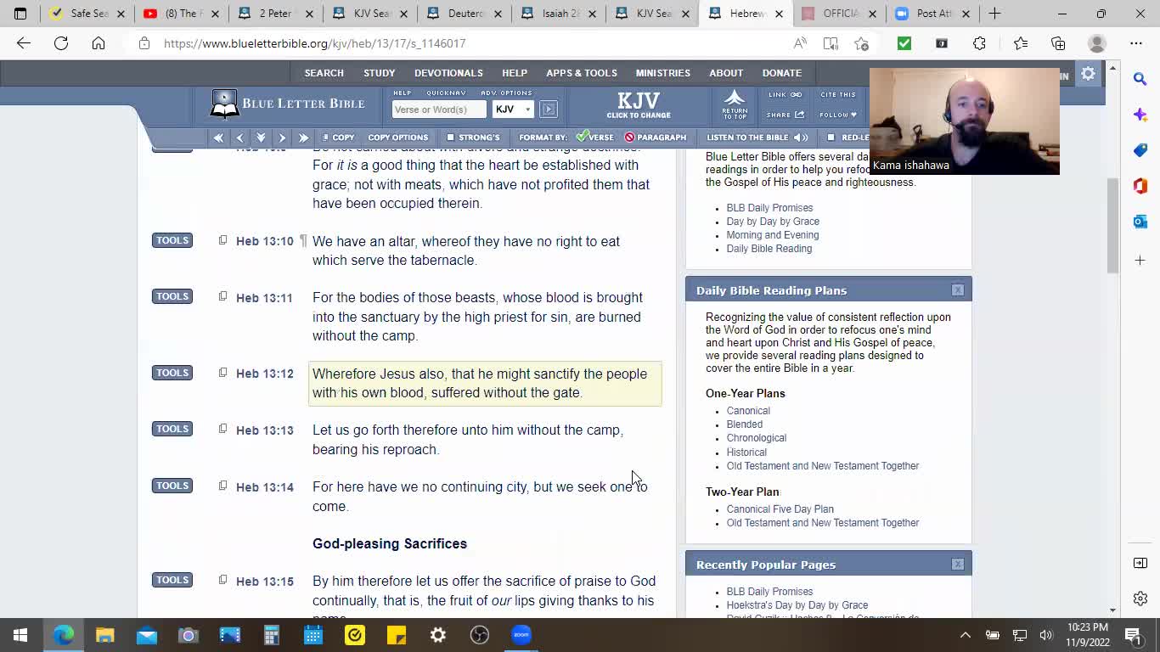The image size is (1160, 652).
Task: Open the Canonical one-year plan link
Action: (x=748, y=411)
